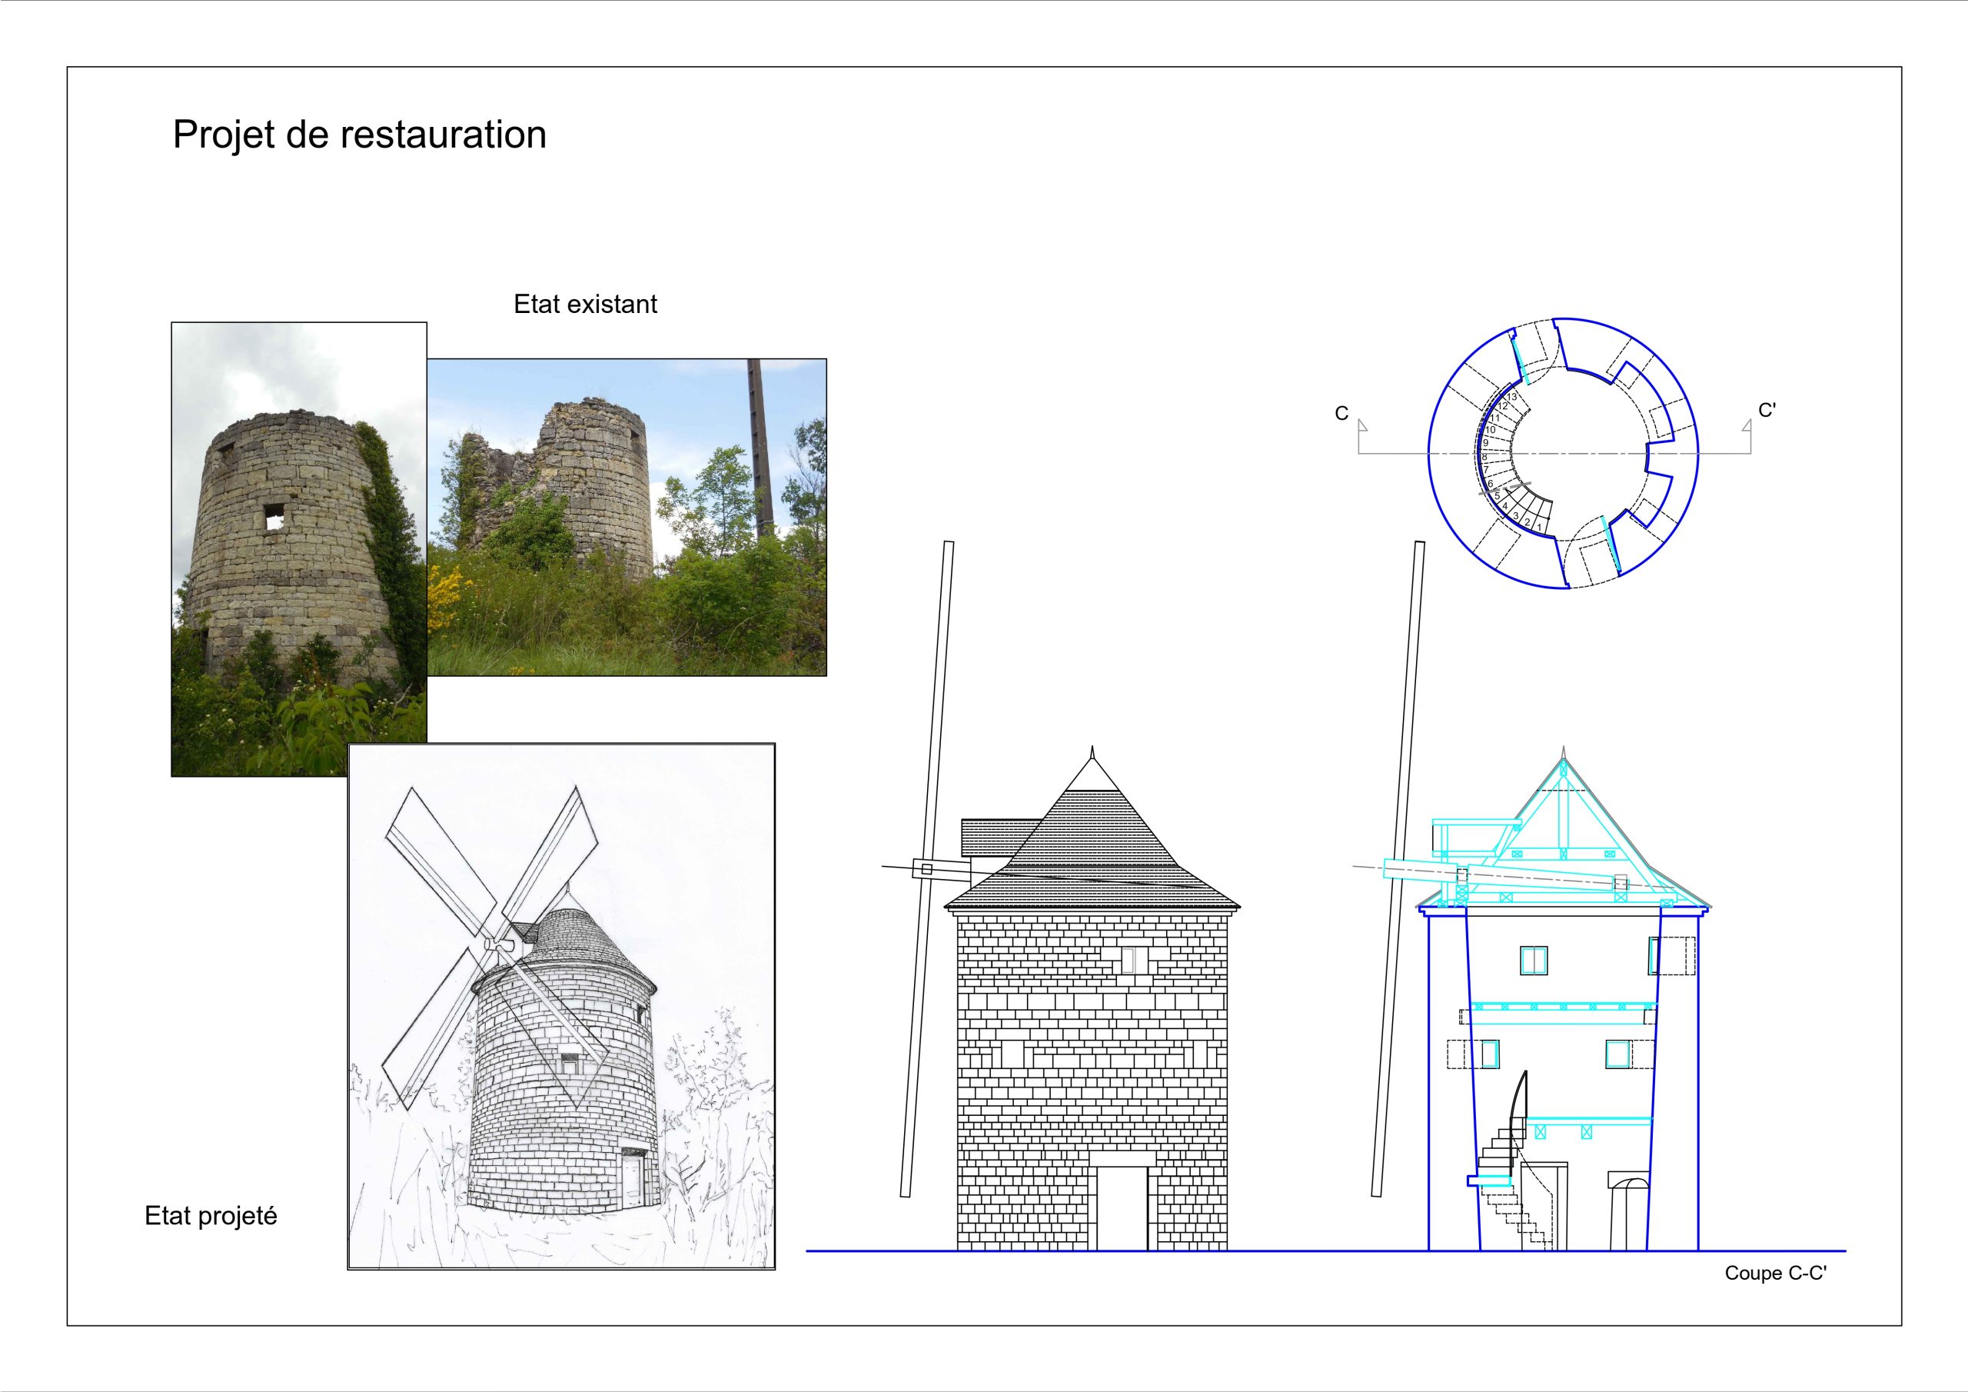This screenshot has height=1392, width=1968.
Task: Select the tall tower photo with window opening
Action: [299, 549]
